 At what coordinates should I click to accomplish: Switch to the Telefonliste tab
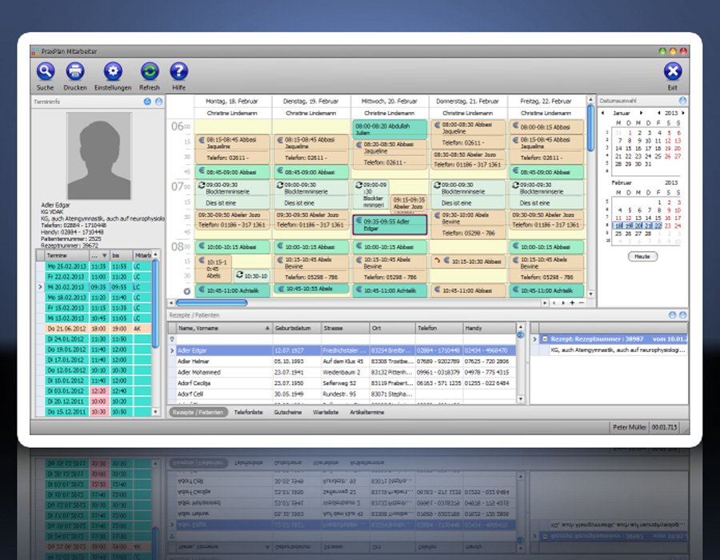point(249,412)
